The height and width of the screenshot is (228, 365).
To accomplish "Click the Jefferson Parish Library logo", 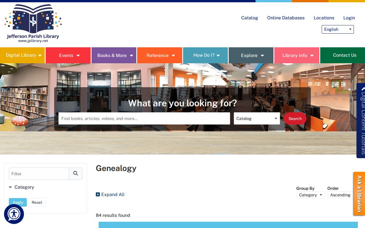I will click(33, 23).
